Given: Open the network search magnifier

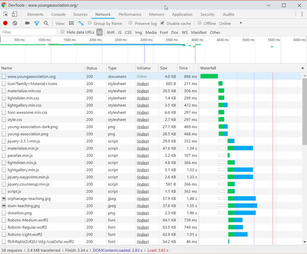Looking at the screenshot, I should pyautogui.click(x=46, y=24).
